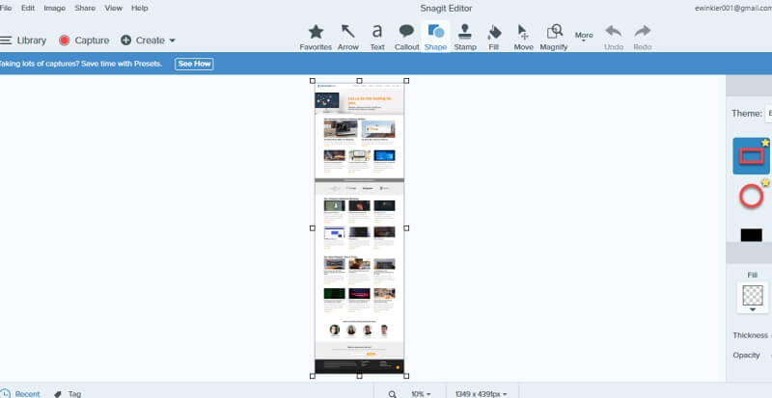Click the red Capture button
This screenshot has width=772, height=398.
pyautogui.click(x=84, y=40)
